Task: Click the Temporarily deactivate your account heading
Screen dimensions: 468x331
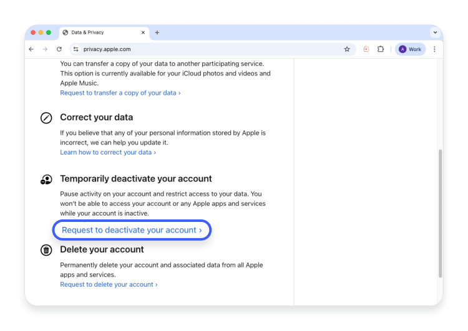Action: click(x=136, y=179)
